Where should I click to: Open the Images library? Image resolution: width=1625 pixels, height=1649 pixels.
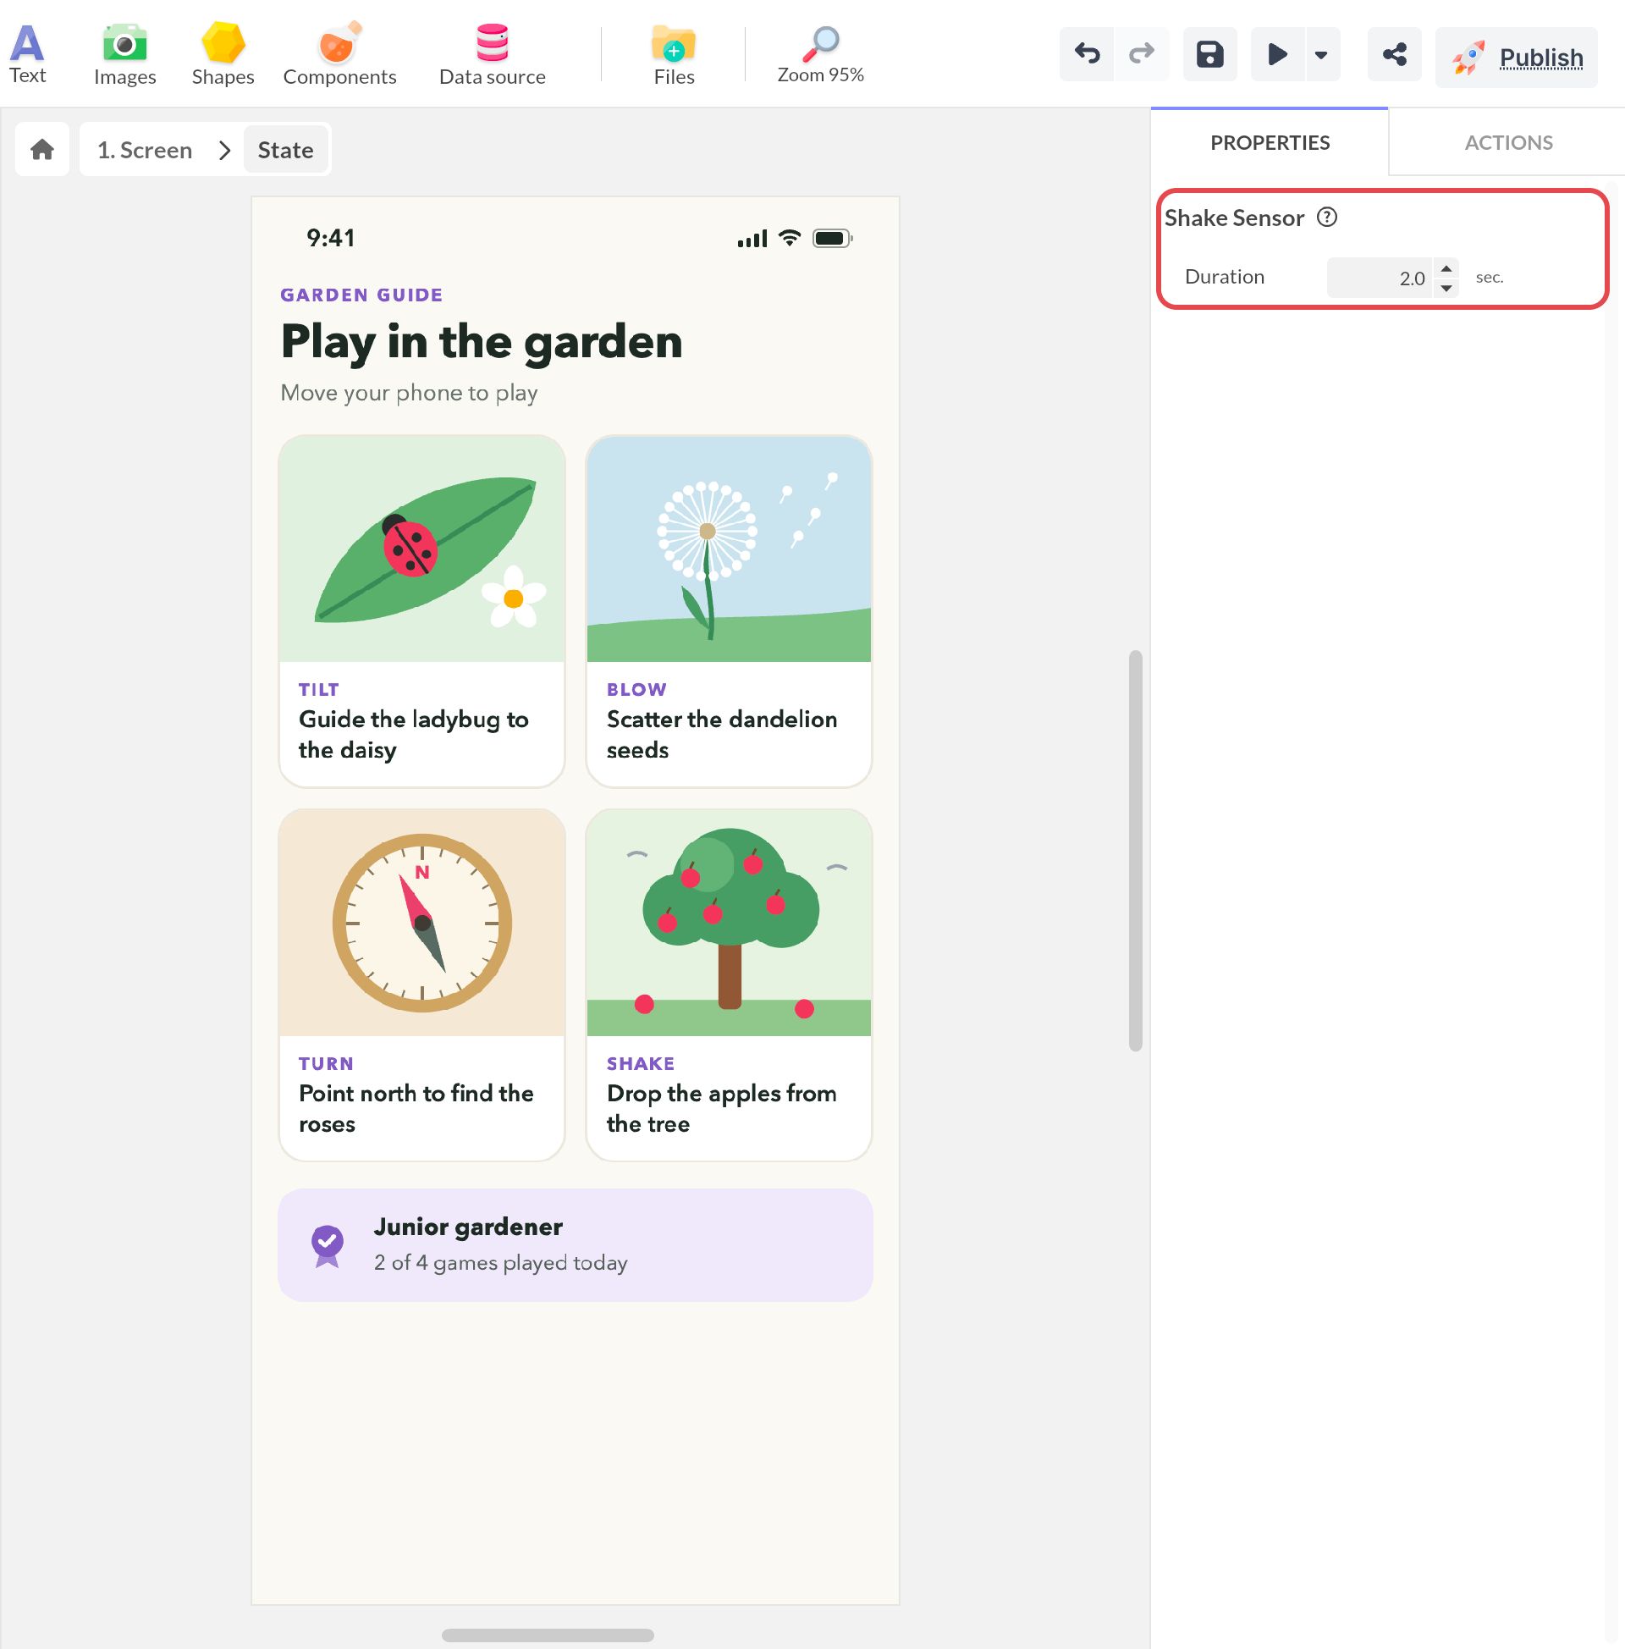tap(124, 54)
